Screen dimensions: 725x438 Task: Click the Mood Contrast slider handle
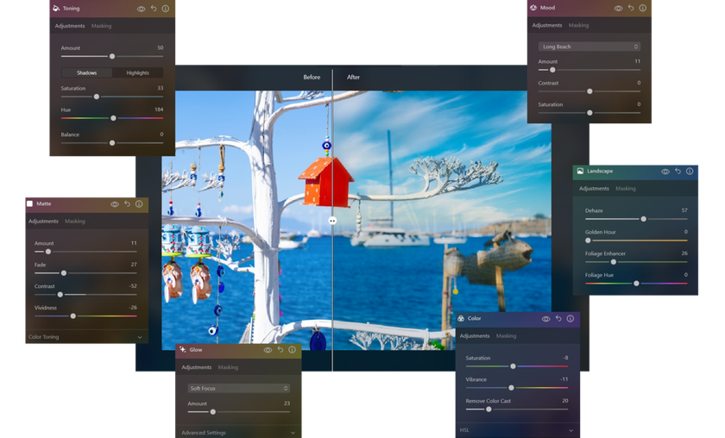[x=589, y=91]
